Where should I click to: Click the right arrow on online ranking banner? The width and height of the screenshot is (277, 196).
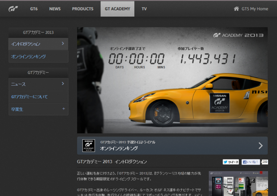[261, 146]
